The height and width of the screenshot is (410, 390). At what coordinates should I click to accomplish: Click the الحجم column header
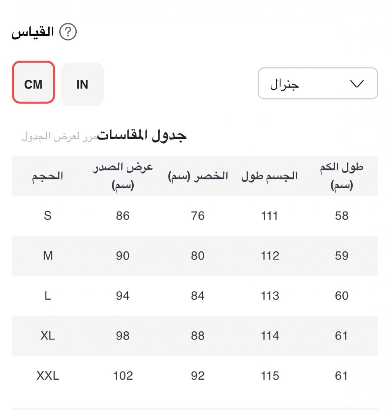click(48, 176)
